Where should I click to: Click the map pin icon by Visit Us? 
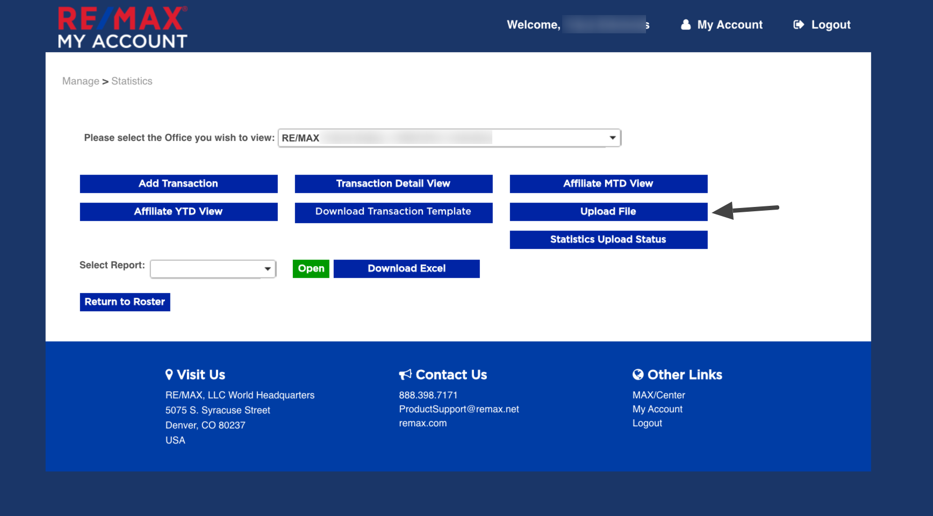[169, 375]
